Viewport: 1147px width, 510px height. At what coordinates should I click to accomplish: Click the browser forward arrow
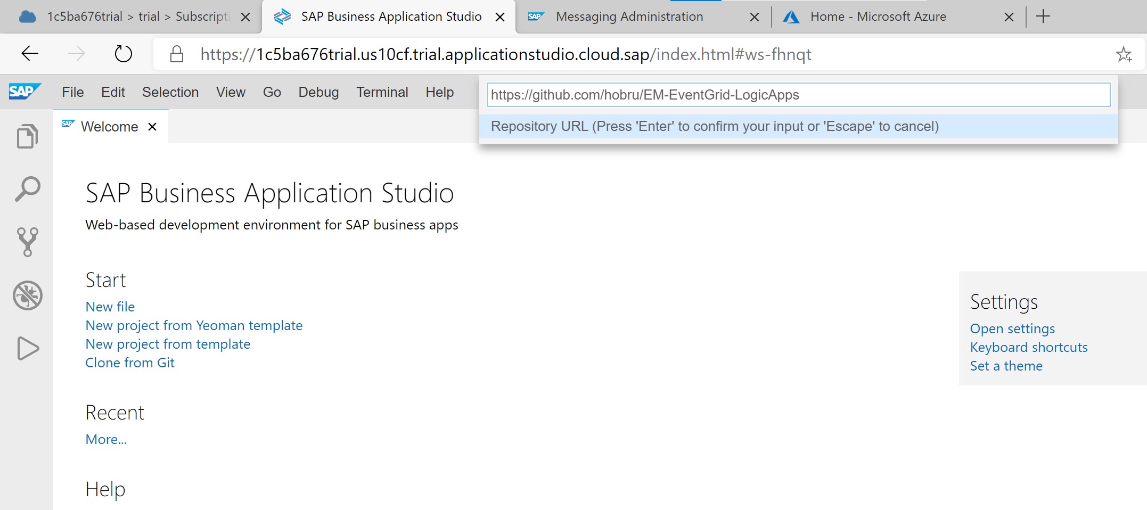77,54
